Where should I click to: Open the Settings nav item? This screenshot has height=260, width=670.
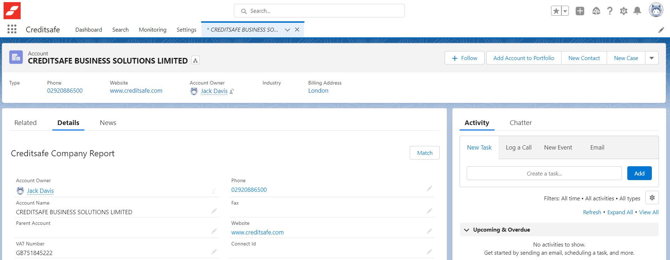(186, 30)
